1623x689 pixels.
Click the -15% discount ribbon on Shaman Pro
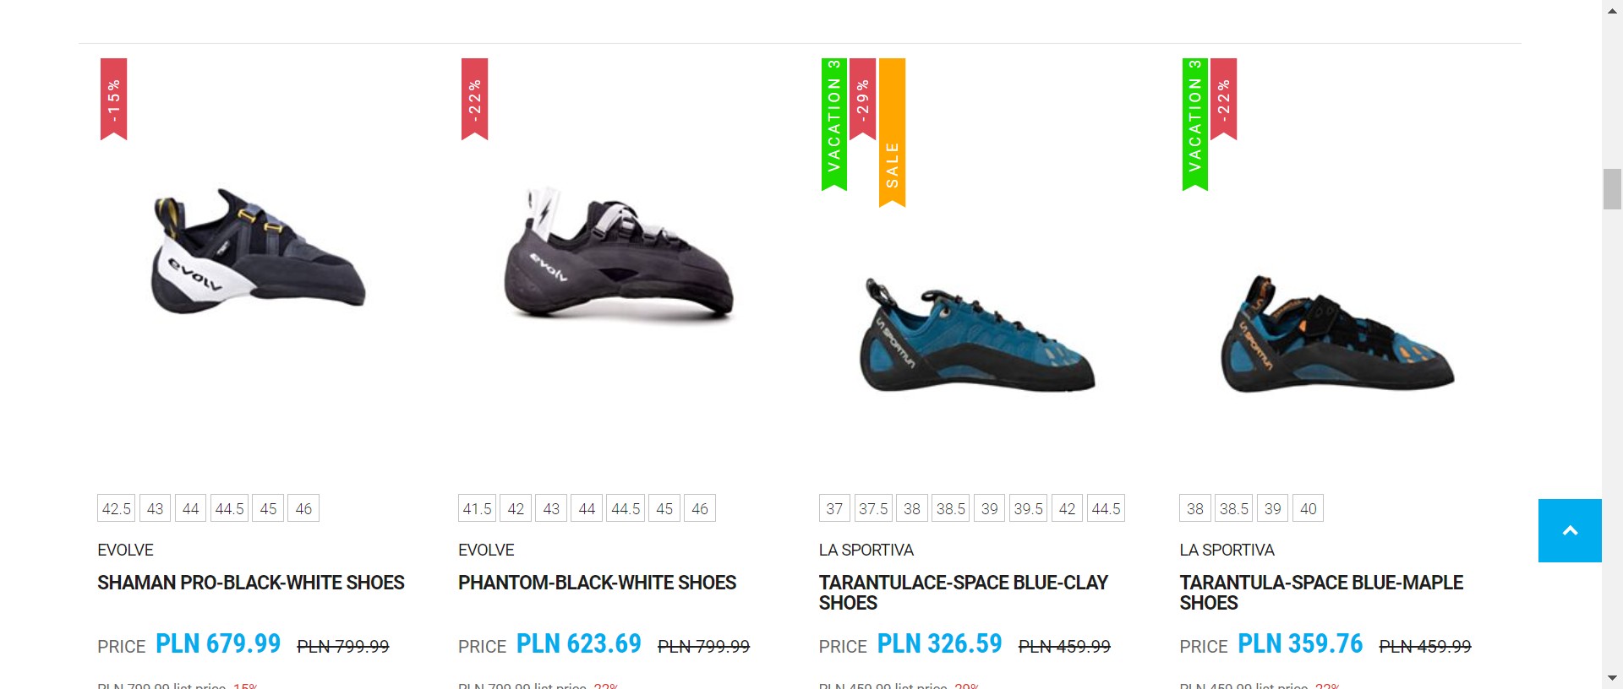[x=113, y=99]
